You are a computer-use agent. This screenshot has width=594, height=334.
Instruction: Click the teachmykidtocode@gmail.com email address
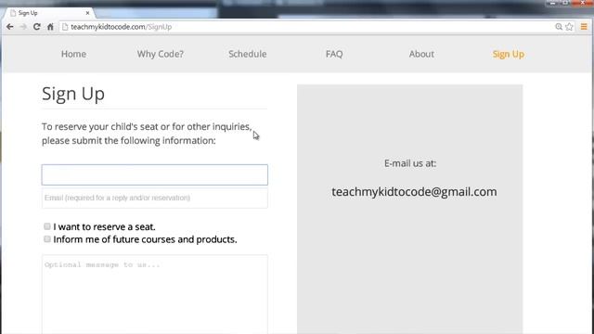[414, 192]
